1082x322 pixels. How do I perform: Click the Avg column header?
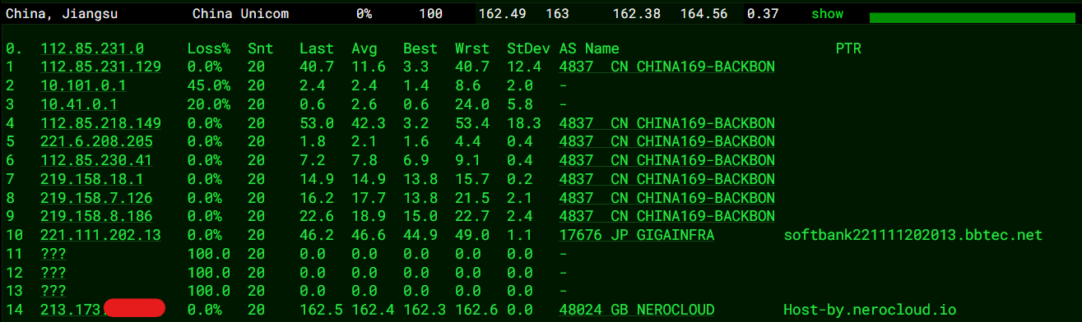click(x=364, y=49)
